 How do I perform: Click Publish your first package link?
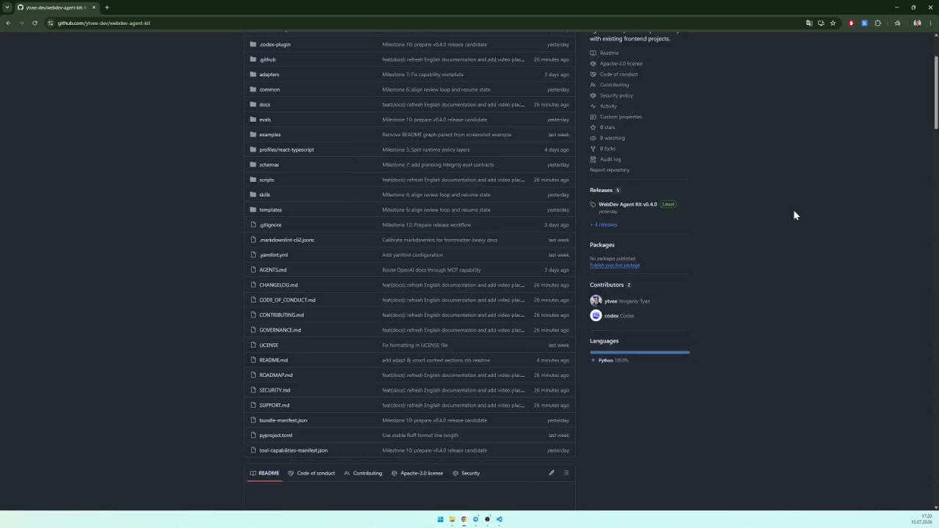click(615, 265)
